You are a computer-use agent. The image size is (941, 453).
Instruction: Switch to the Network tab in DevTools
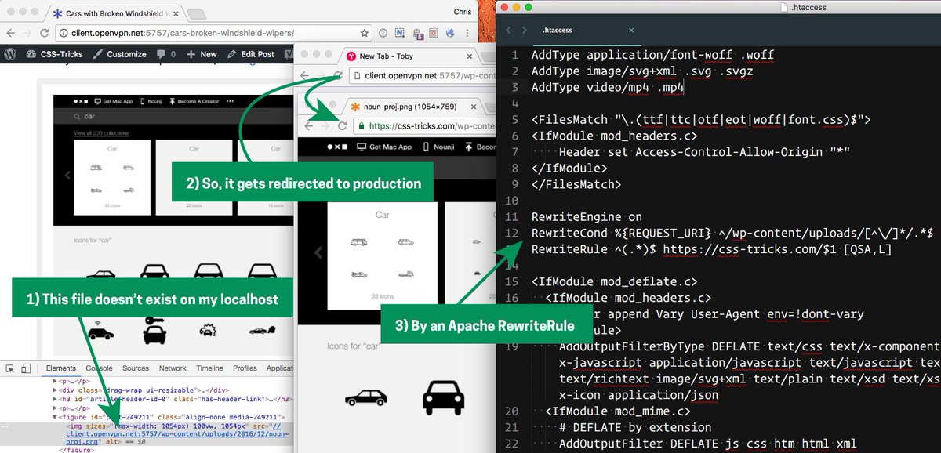pos(173,368)
